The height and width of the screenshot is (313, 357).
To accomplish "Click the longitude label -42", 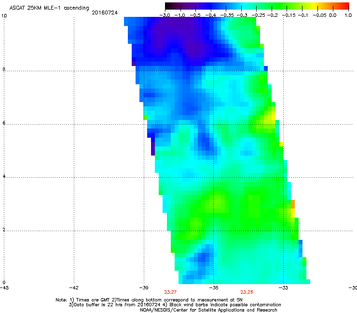I will (74, 288).
